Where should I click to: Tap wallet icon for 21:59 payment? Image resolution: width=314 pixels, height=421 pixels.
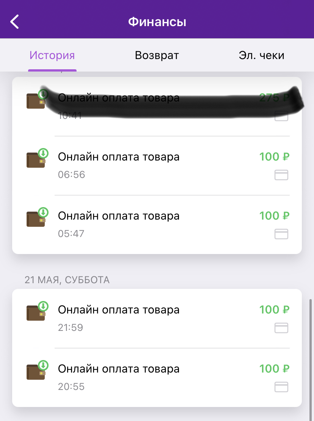37,311
